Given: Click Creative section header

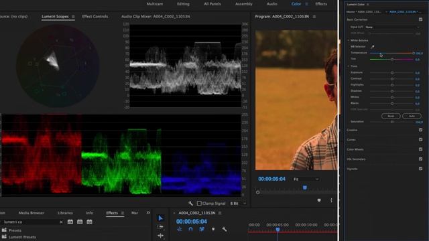Looking at the screenshot, I should click(352, 130).
